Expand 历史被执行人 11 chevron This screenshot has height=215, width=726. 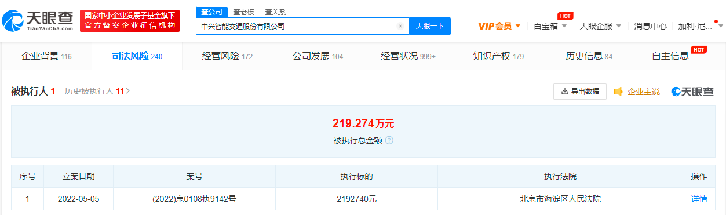pyautogui.click(x=127, y=91)
